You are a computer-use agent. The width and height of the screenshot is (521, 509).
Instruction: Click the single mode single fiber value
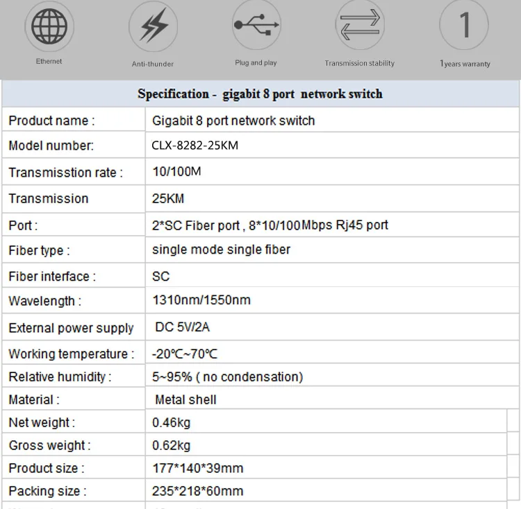tap(221, 250)
